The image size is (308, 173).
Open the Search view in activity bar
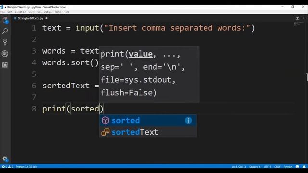tap(5, 31)
